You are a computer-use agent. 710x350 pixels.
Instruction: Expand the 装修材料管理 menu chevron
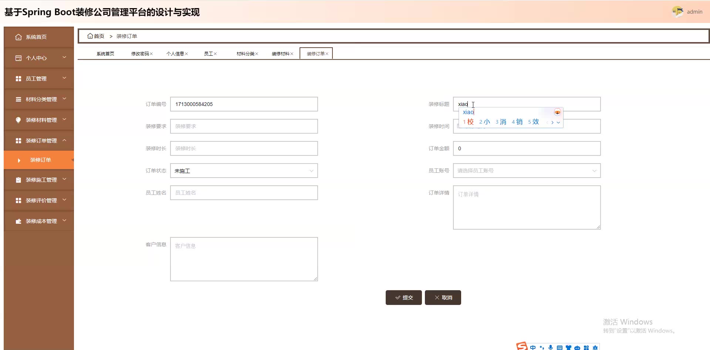pyautogui.click(x=64, y=119)
